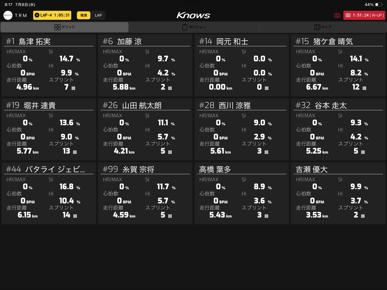The image size is (387, 290).
Task: Open player card #6 加藤 涼
Action: coord(145,65)
